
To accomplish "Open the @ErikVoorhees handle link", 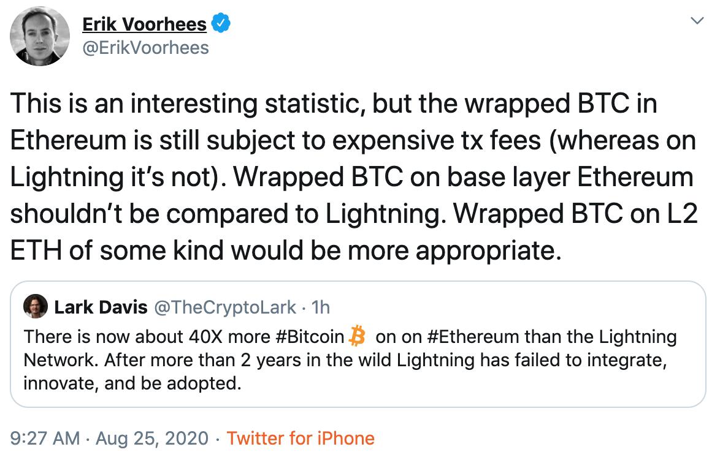I will pos(145,48).
